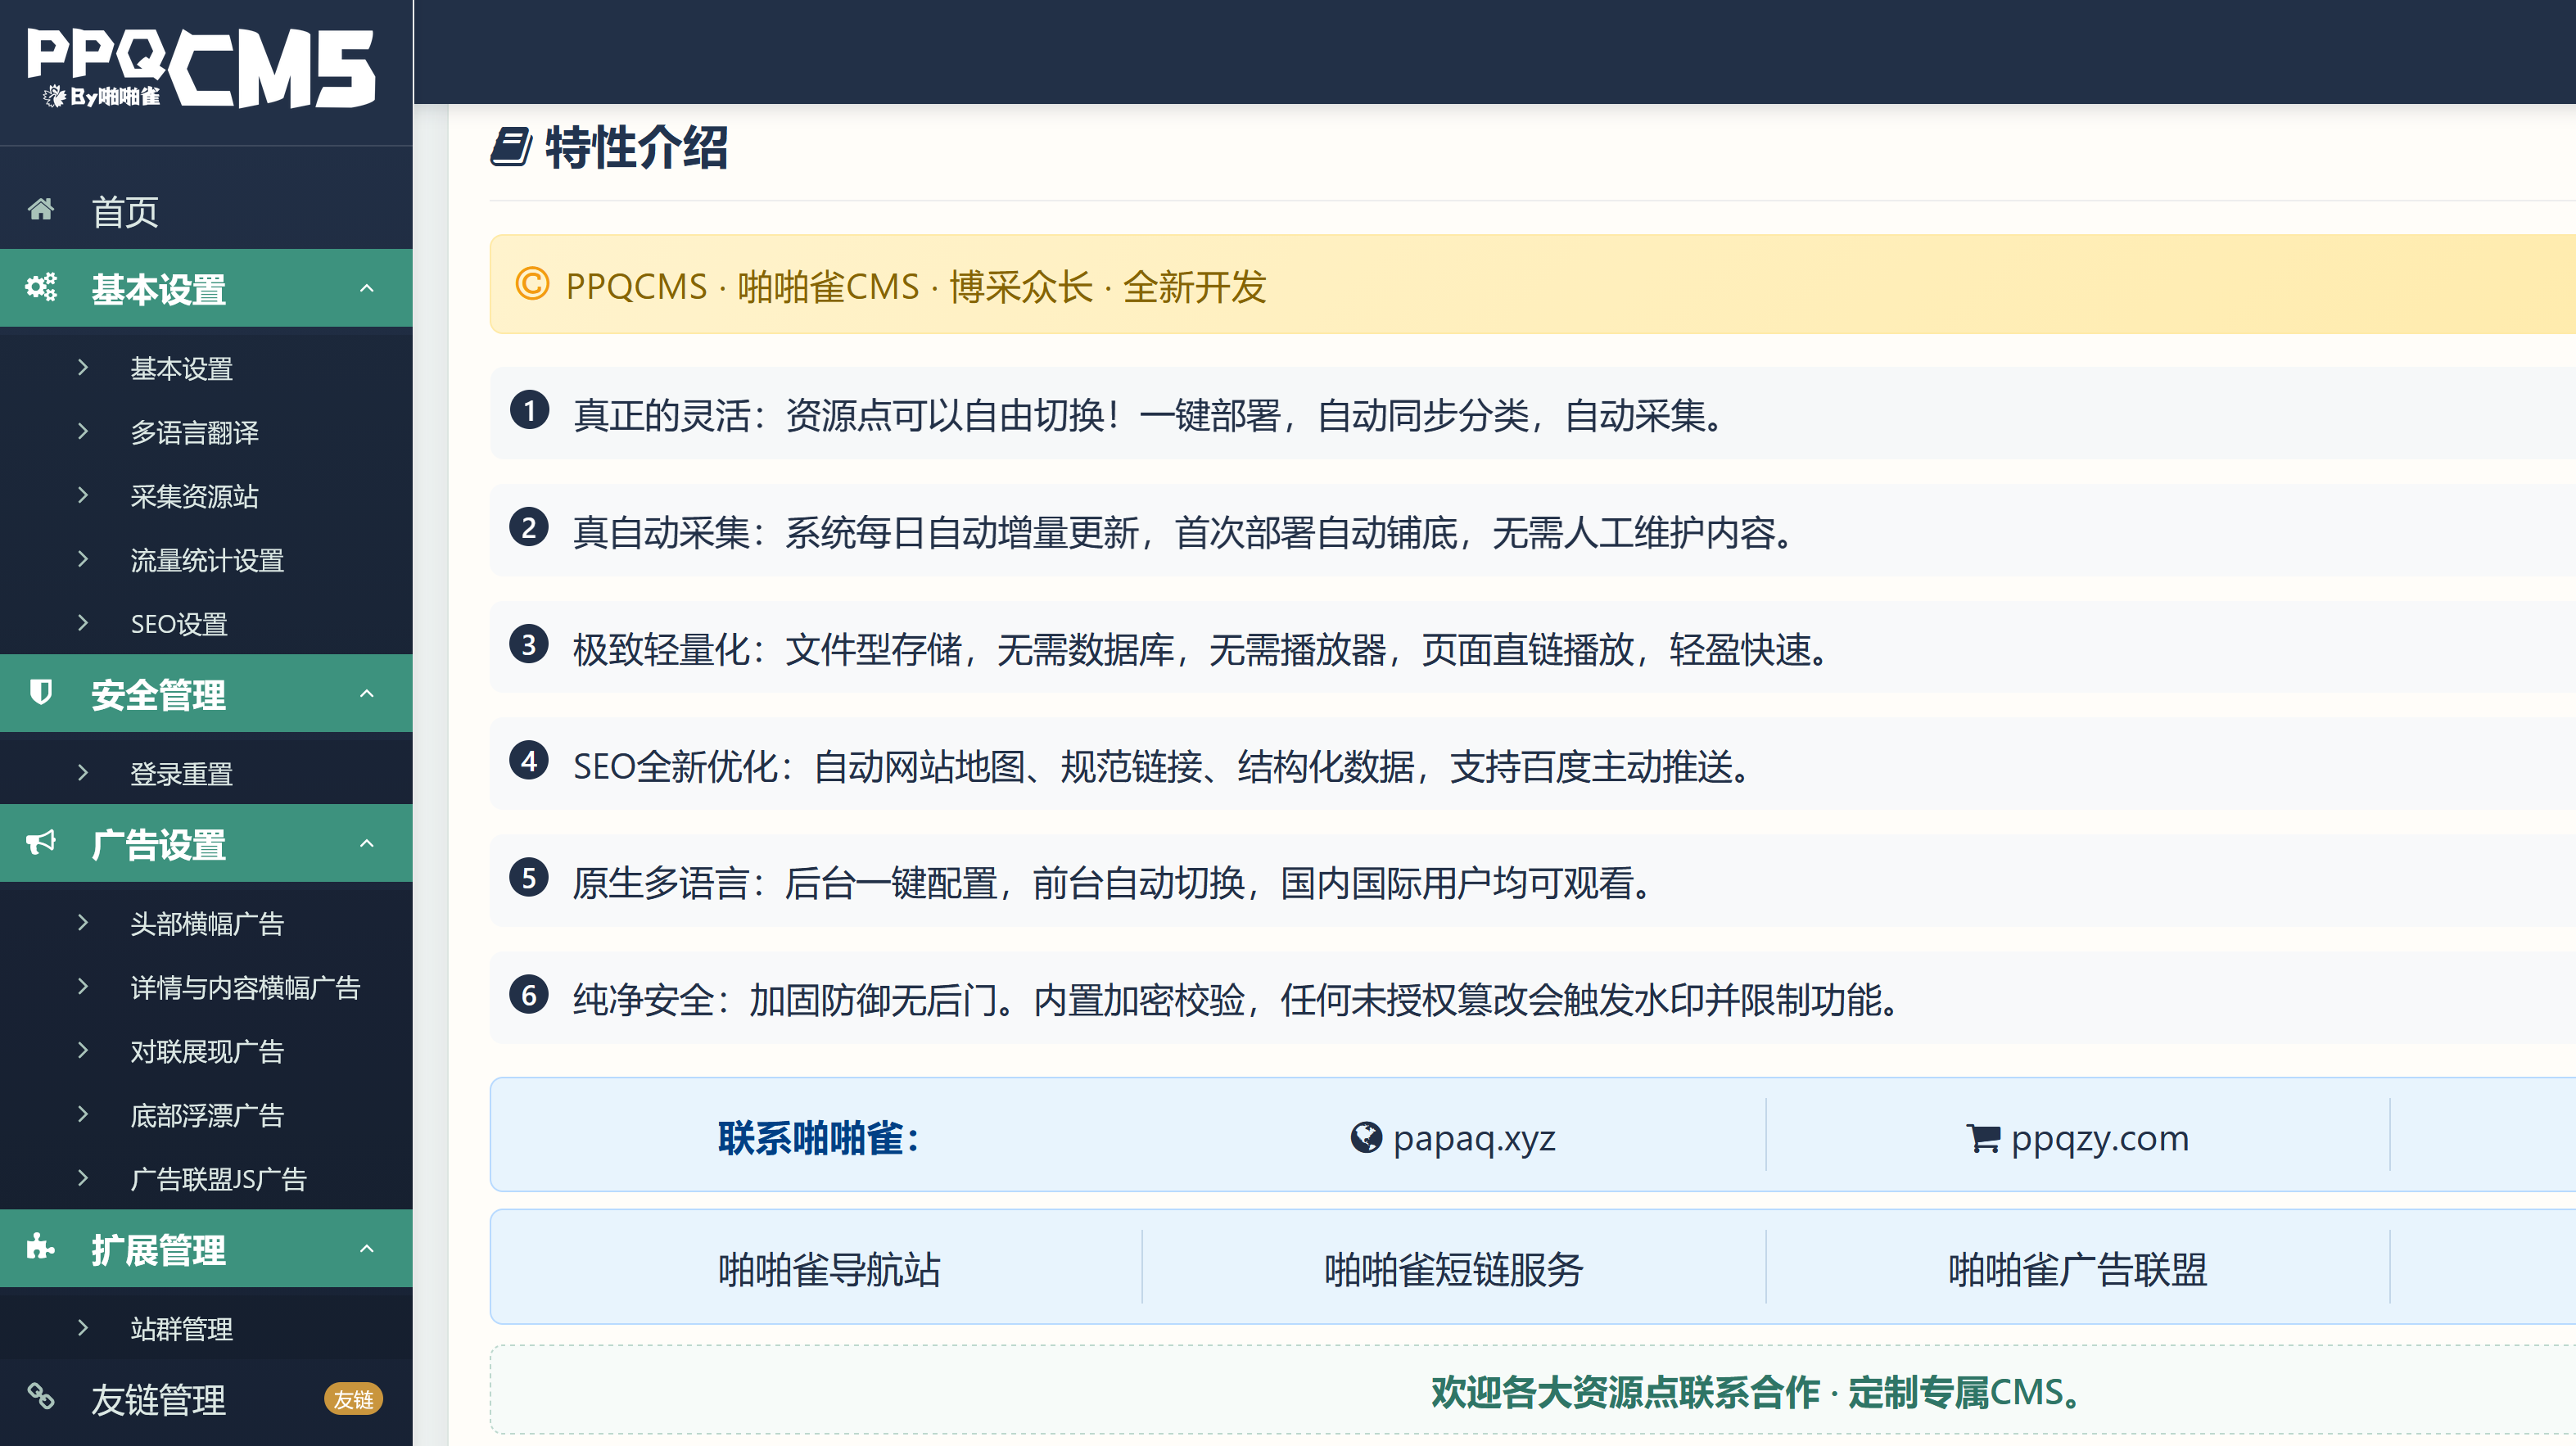Screen dimensions: 2576x1446
Task: Click the number 2 badge for 真自动采集
Action: point(529,527)
